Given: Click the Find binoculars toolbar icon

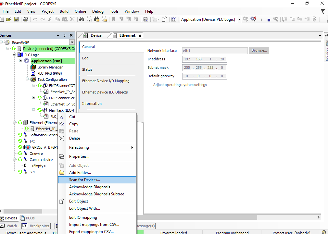Looking at the screenshot, I should [82, 19].
